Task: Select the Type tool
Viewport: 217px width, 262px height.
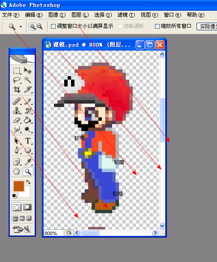Action: pos(27,141)
